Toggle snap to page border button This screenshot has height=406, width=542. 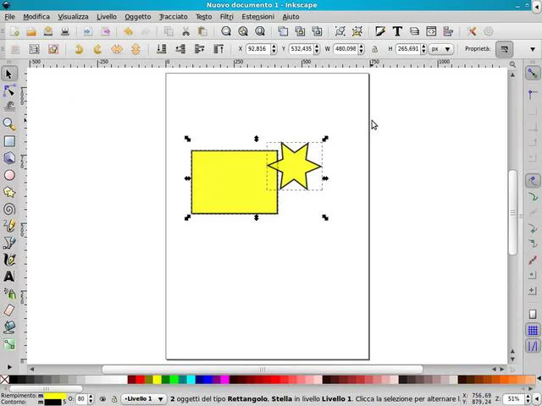pos(533,314)
